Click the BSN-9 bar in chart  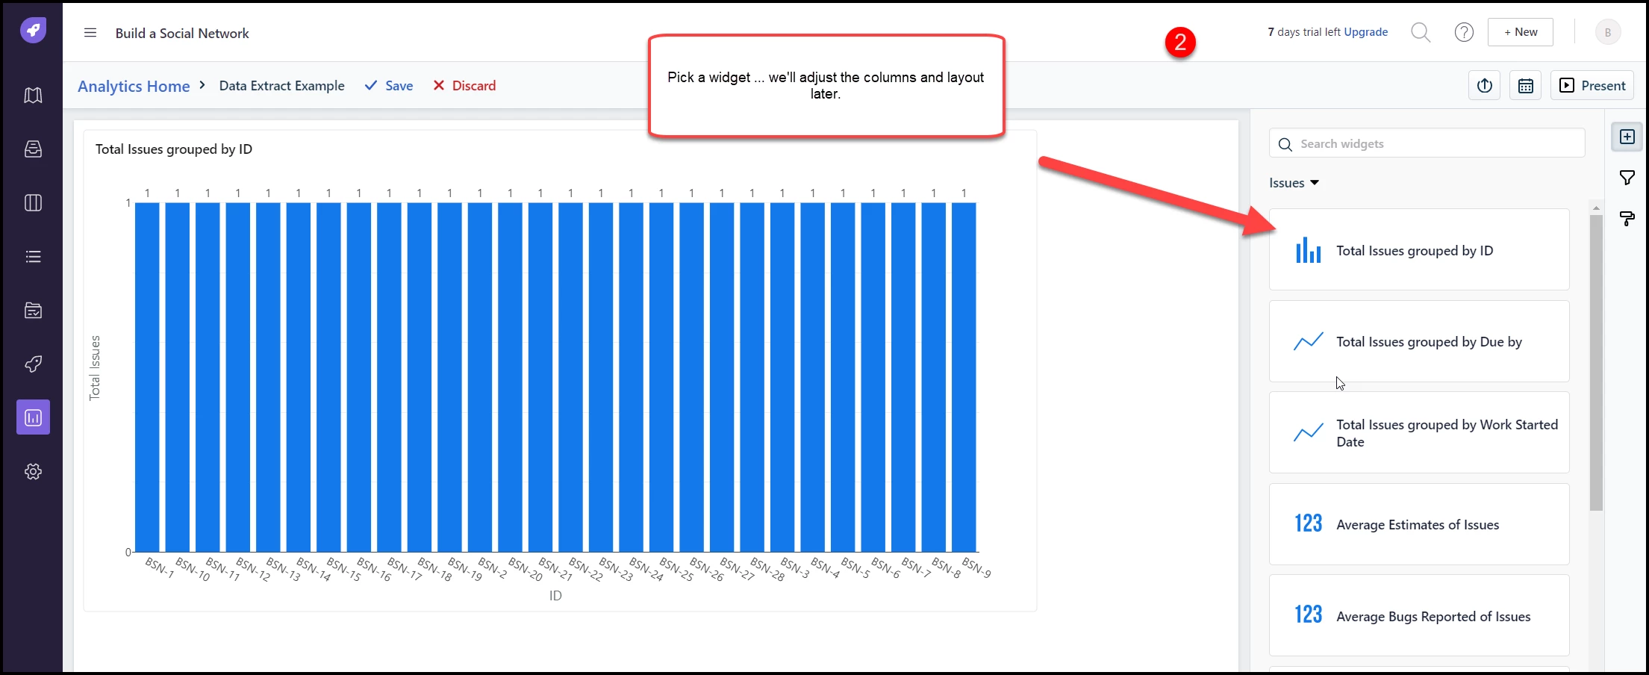(x=964, y=377)
